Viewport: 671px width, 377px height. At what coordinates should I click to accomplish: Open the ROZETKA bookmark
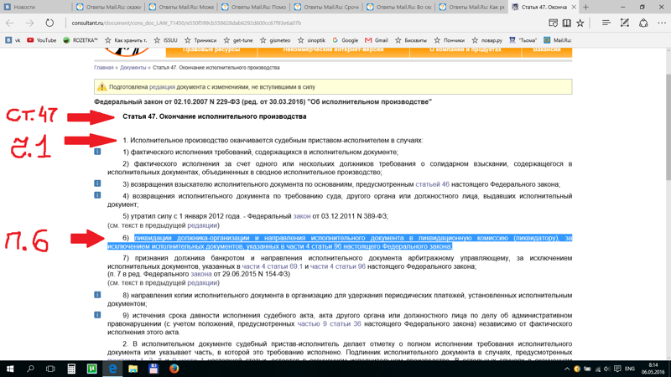pos(80,40)
